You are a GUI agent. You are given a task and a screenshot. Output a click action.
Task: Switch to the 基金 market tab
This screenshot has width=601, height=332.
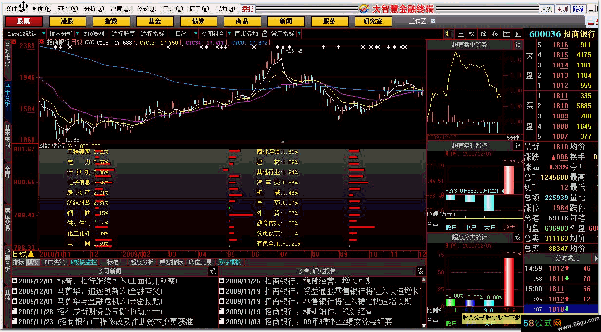154,21
